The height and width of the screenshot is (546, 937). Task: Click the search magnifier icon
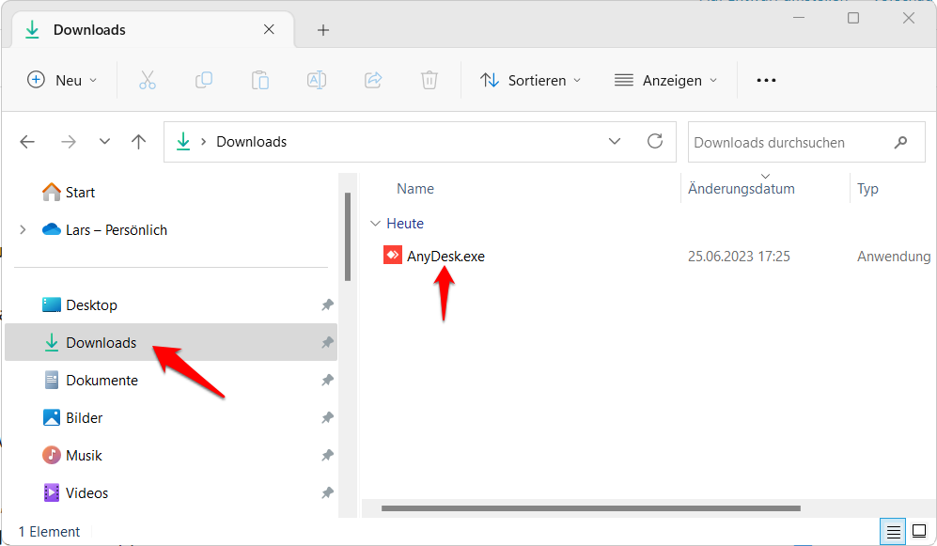point(900,142)
